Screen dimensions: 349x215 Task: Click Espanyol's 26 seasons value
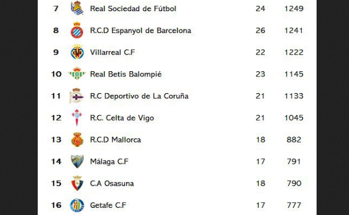261,31
